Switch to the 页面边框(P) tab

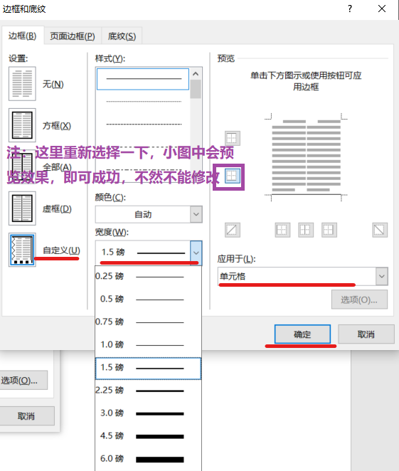coord(73,36)
